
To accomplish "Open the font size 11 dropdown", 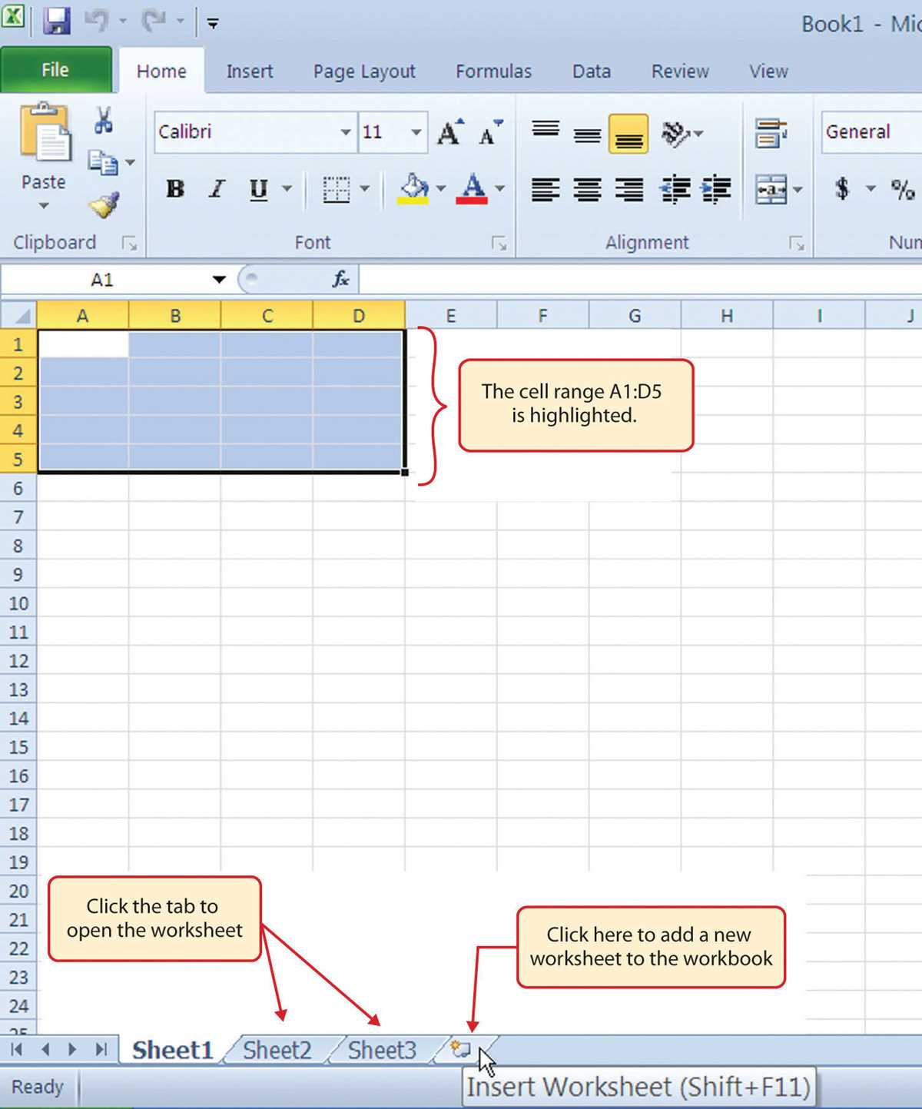I will coord(416,132).
